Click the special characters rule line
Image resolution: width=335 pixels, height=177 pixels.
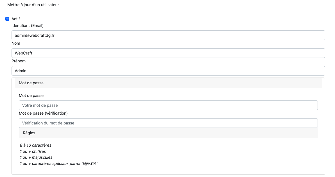point(59,164)
